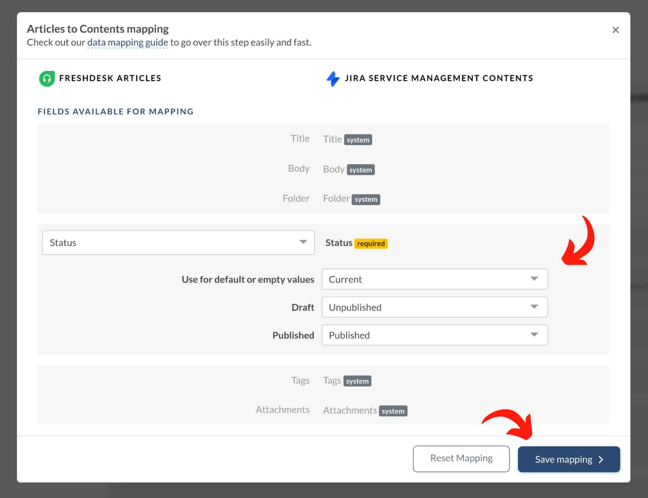This screenshot has height=498, width=648.
Task: Click the Freshdesk Attachments field label
Action: tap(282, 409)
